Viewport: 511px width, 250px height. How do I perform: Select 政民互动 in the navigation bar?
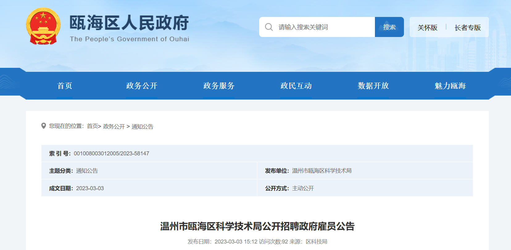click(296, 86)
